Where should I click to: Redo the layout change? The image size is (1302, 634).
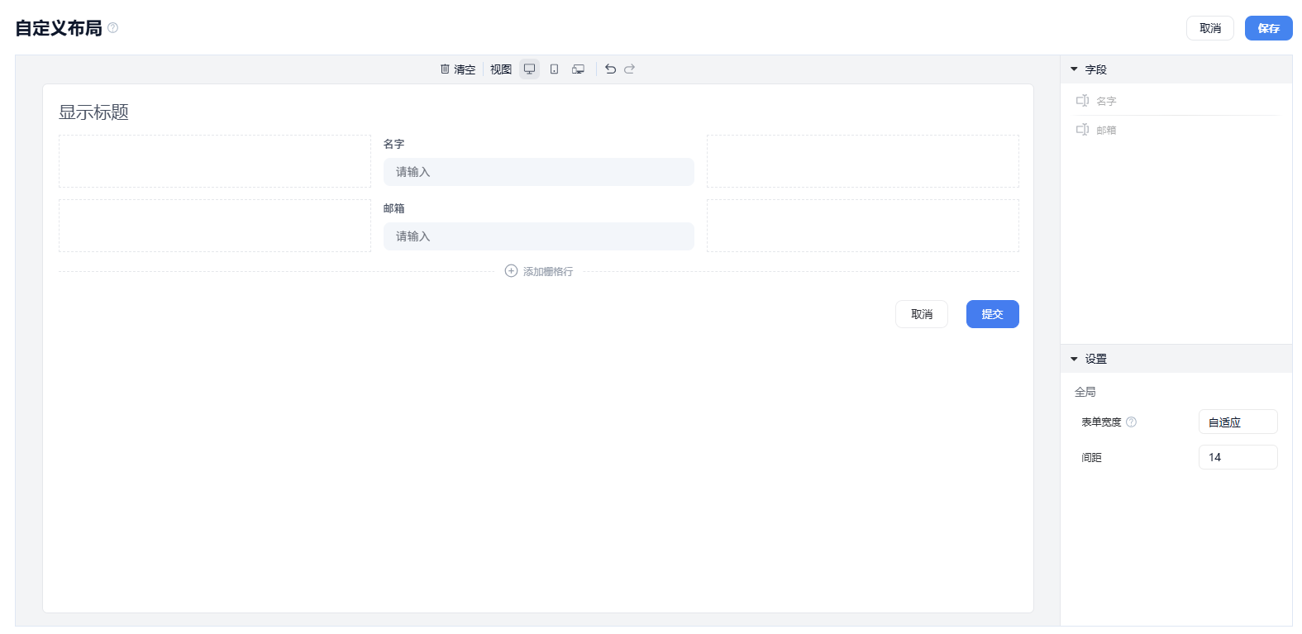(629, 69)
